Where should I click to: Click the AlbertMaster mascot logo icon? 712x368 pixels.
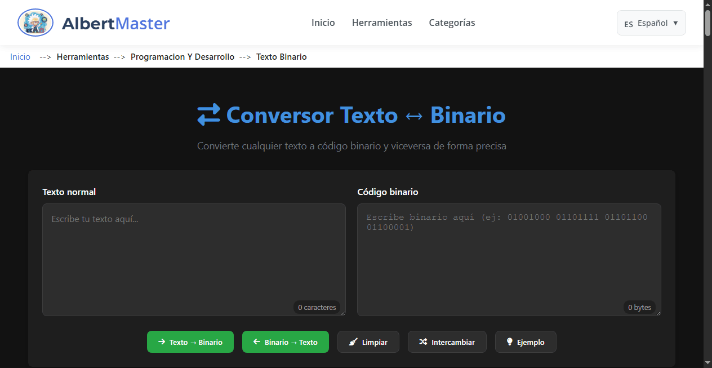(35, 23)
